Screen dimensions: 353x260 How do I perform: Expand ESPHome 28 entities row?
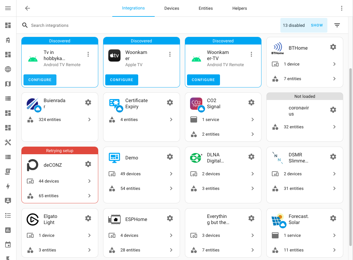point(141,250)
